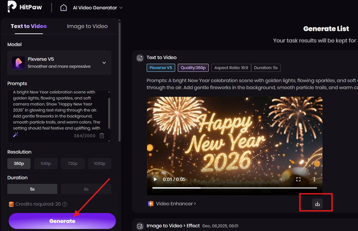Screen dimensions: 358x231
Task: Click the date Dec, 08,2025, 08:01
Action: tap(220, 226)
